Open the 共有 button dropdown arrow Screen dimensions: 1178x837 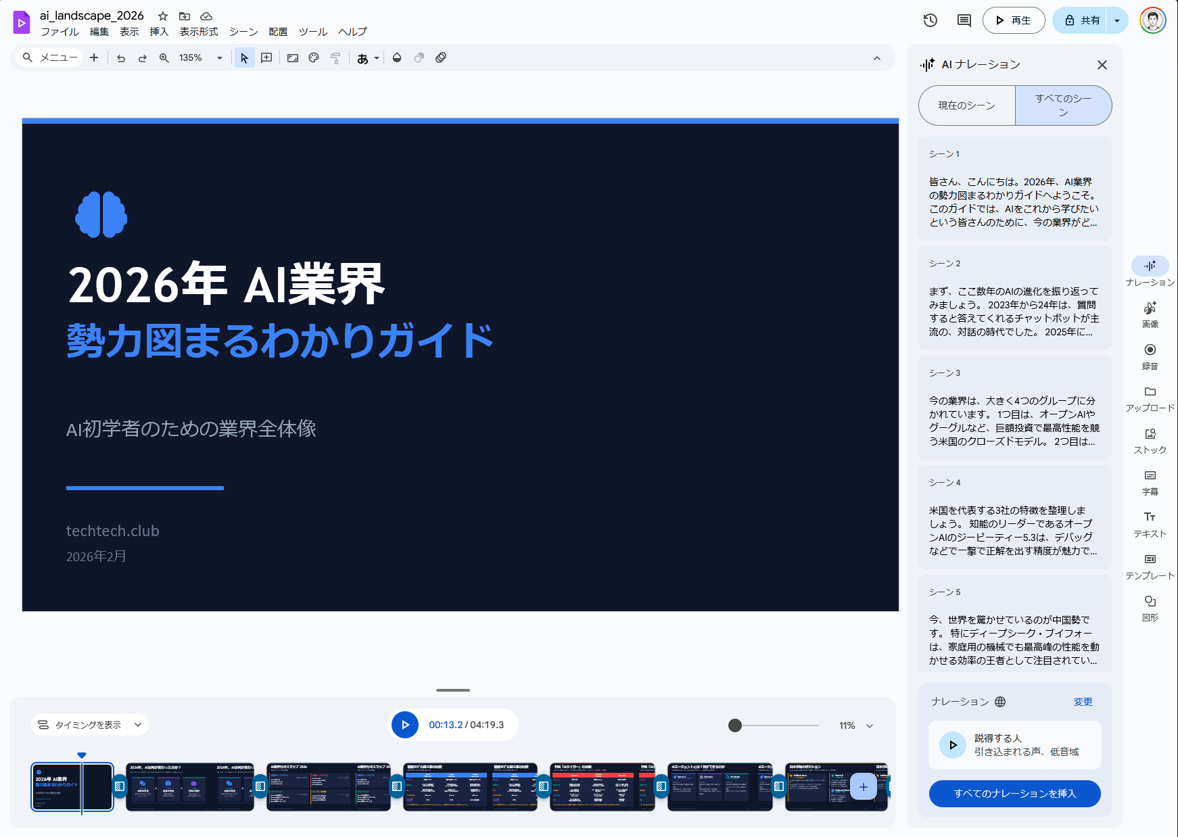[1117, 20]
